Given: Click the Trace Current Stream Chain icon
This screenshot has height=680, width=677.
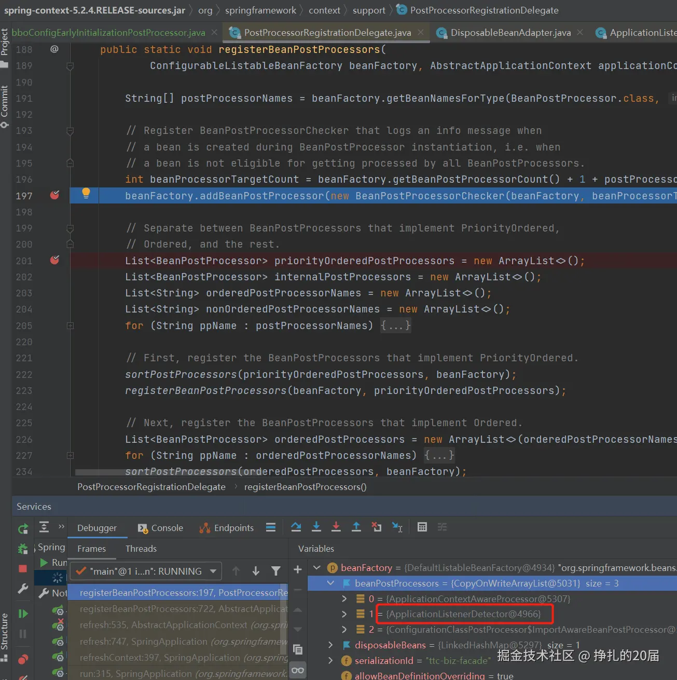Looking at the screenshot, I should pos(442,527).
